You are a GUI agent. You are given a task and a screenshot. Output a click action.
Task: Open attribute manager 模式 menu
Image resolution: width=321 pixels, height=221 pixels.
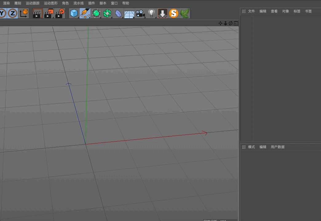pyautogui.click(x=252, y=147)
